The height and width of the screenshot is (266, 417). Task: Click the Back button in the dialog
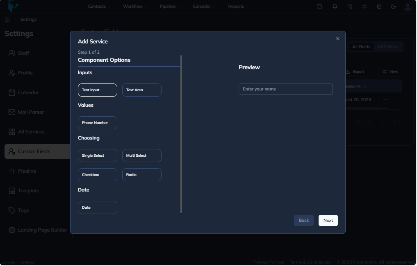(x=303, y=220)
